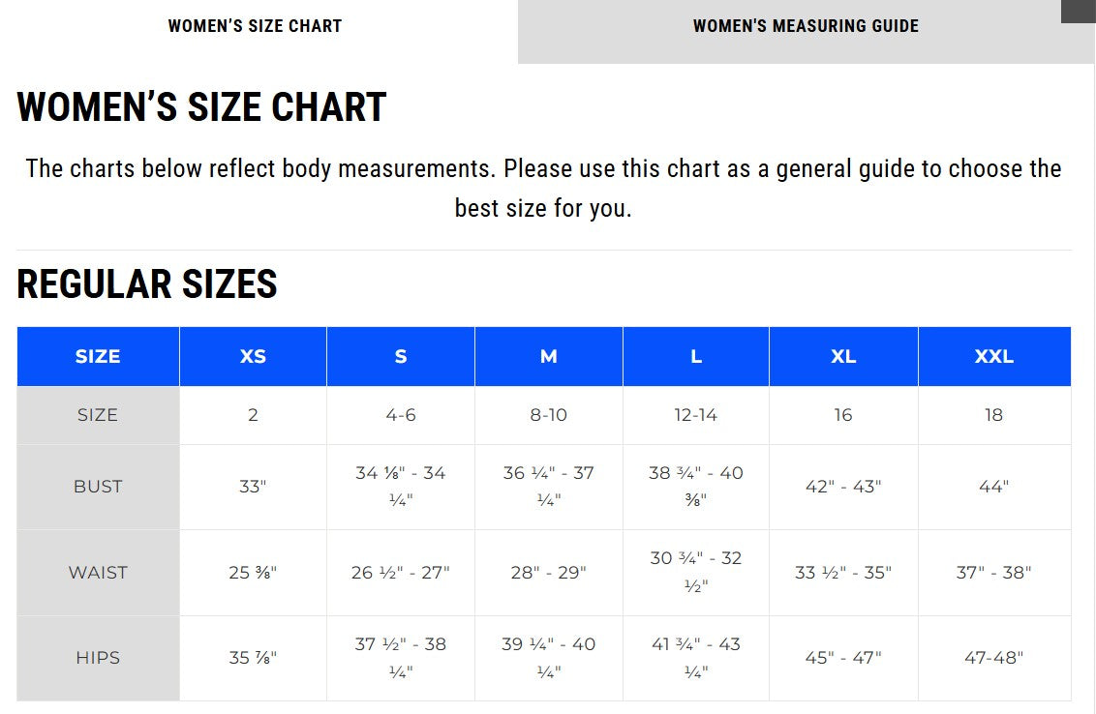Image resolution: width=1096 pixels, height=714 pixels.
Task: Click the XL hips cell 45" - 47"
Action: (x=843, y=658)
